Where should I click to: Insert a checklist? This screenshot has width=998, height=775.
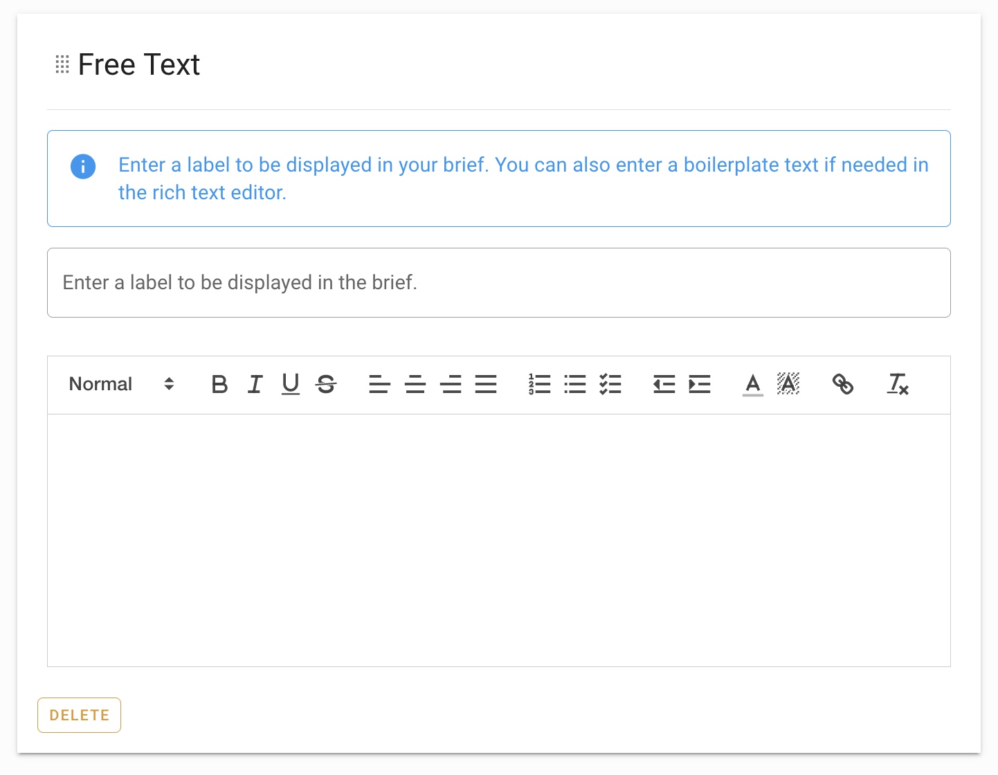click(x=610, y=384)
